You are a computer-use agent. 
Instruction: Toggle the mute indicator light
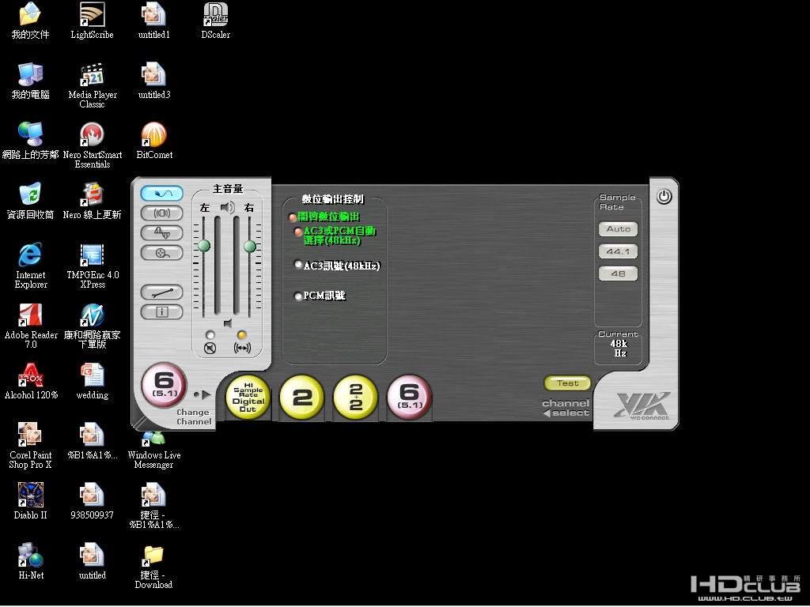pos(210,334)
